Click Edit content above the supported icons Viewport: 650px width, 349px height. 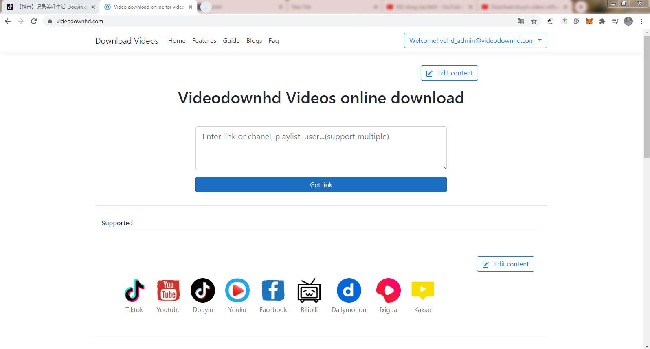pos(505,264)
